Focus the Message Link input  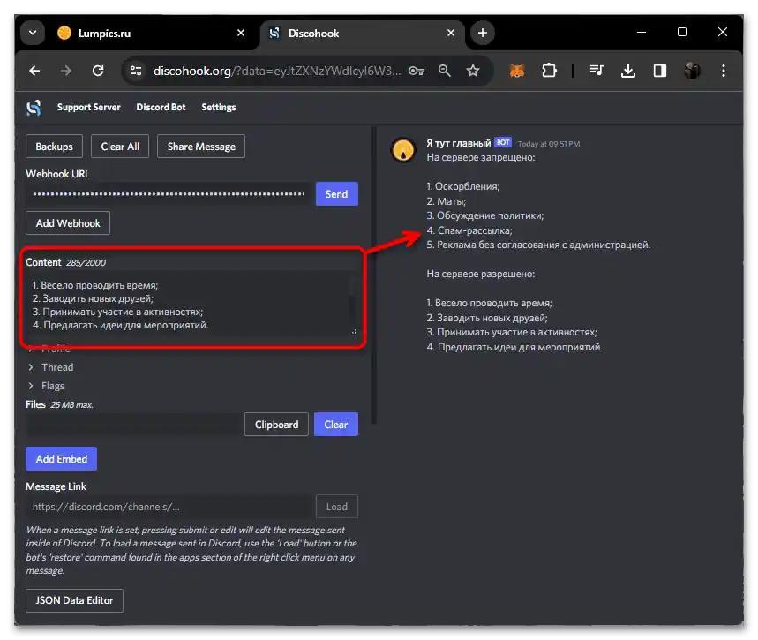(x=169, y=507)
